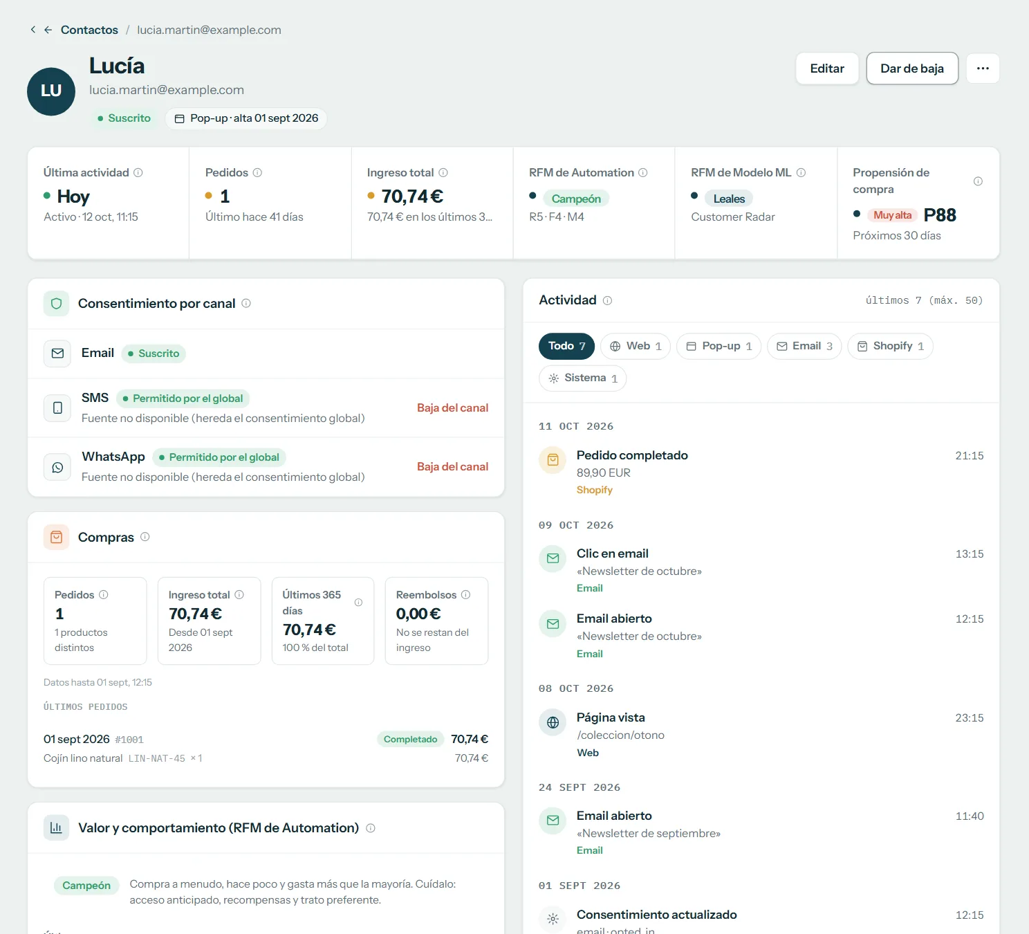Show info tooltip for RFM de Automation

(643, 172)
